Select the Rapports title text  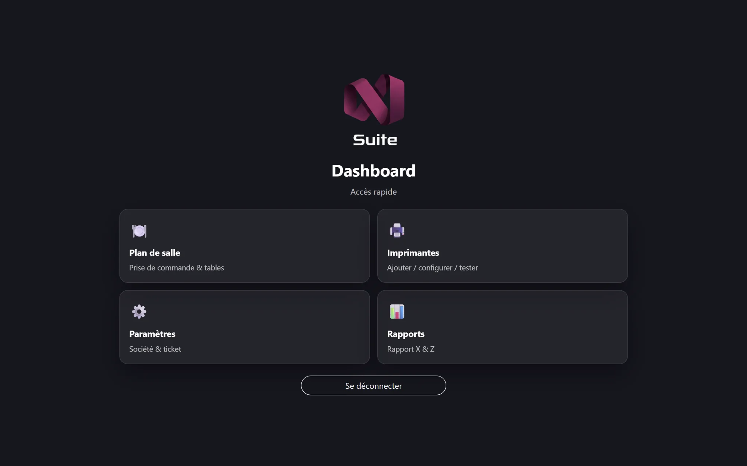[x=406, y=334]
